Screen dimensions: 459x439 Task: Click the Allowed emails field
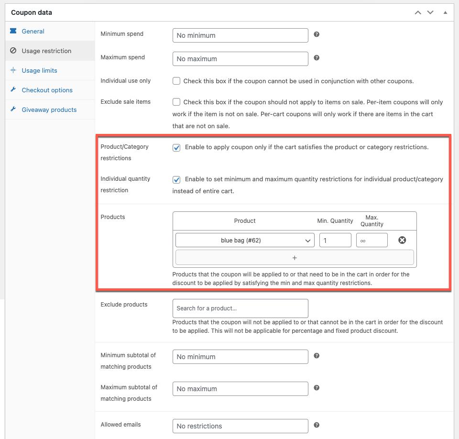click(x=240, y=426)
